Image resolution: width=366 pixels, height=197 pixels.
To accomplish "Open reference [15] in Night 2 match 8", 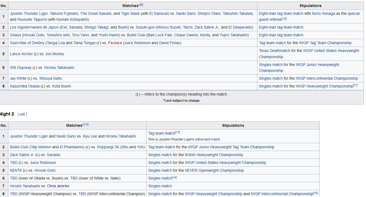I will (315, 193).
